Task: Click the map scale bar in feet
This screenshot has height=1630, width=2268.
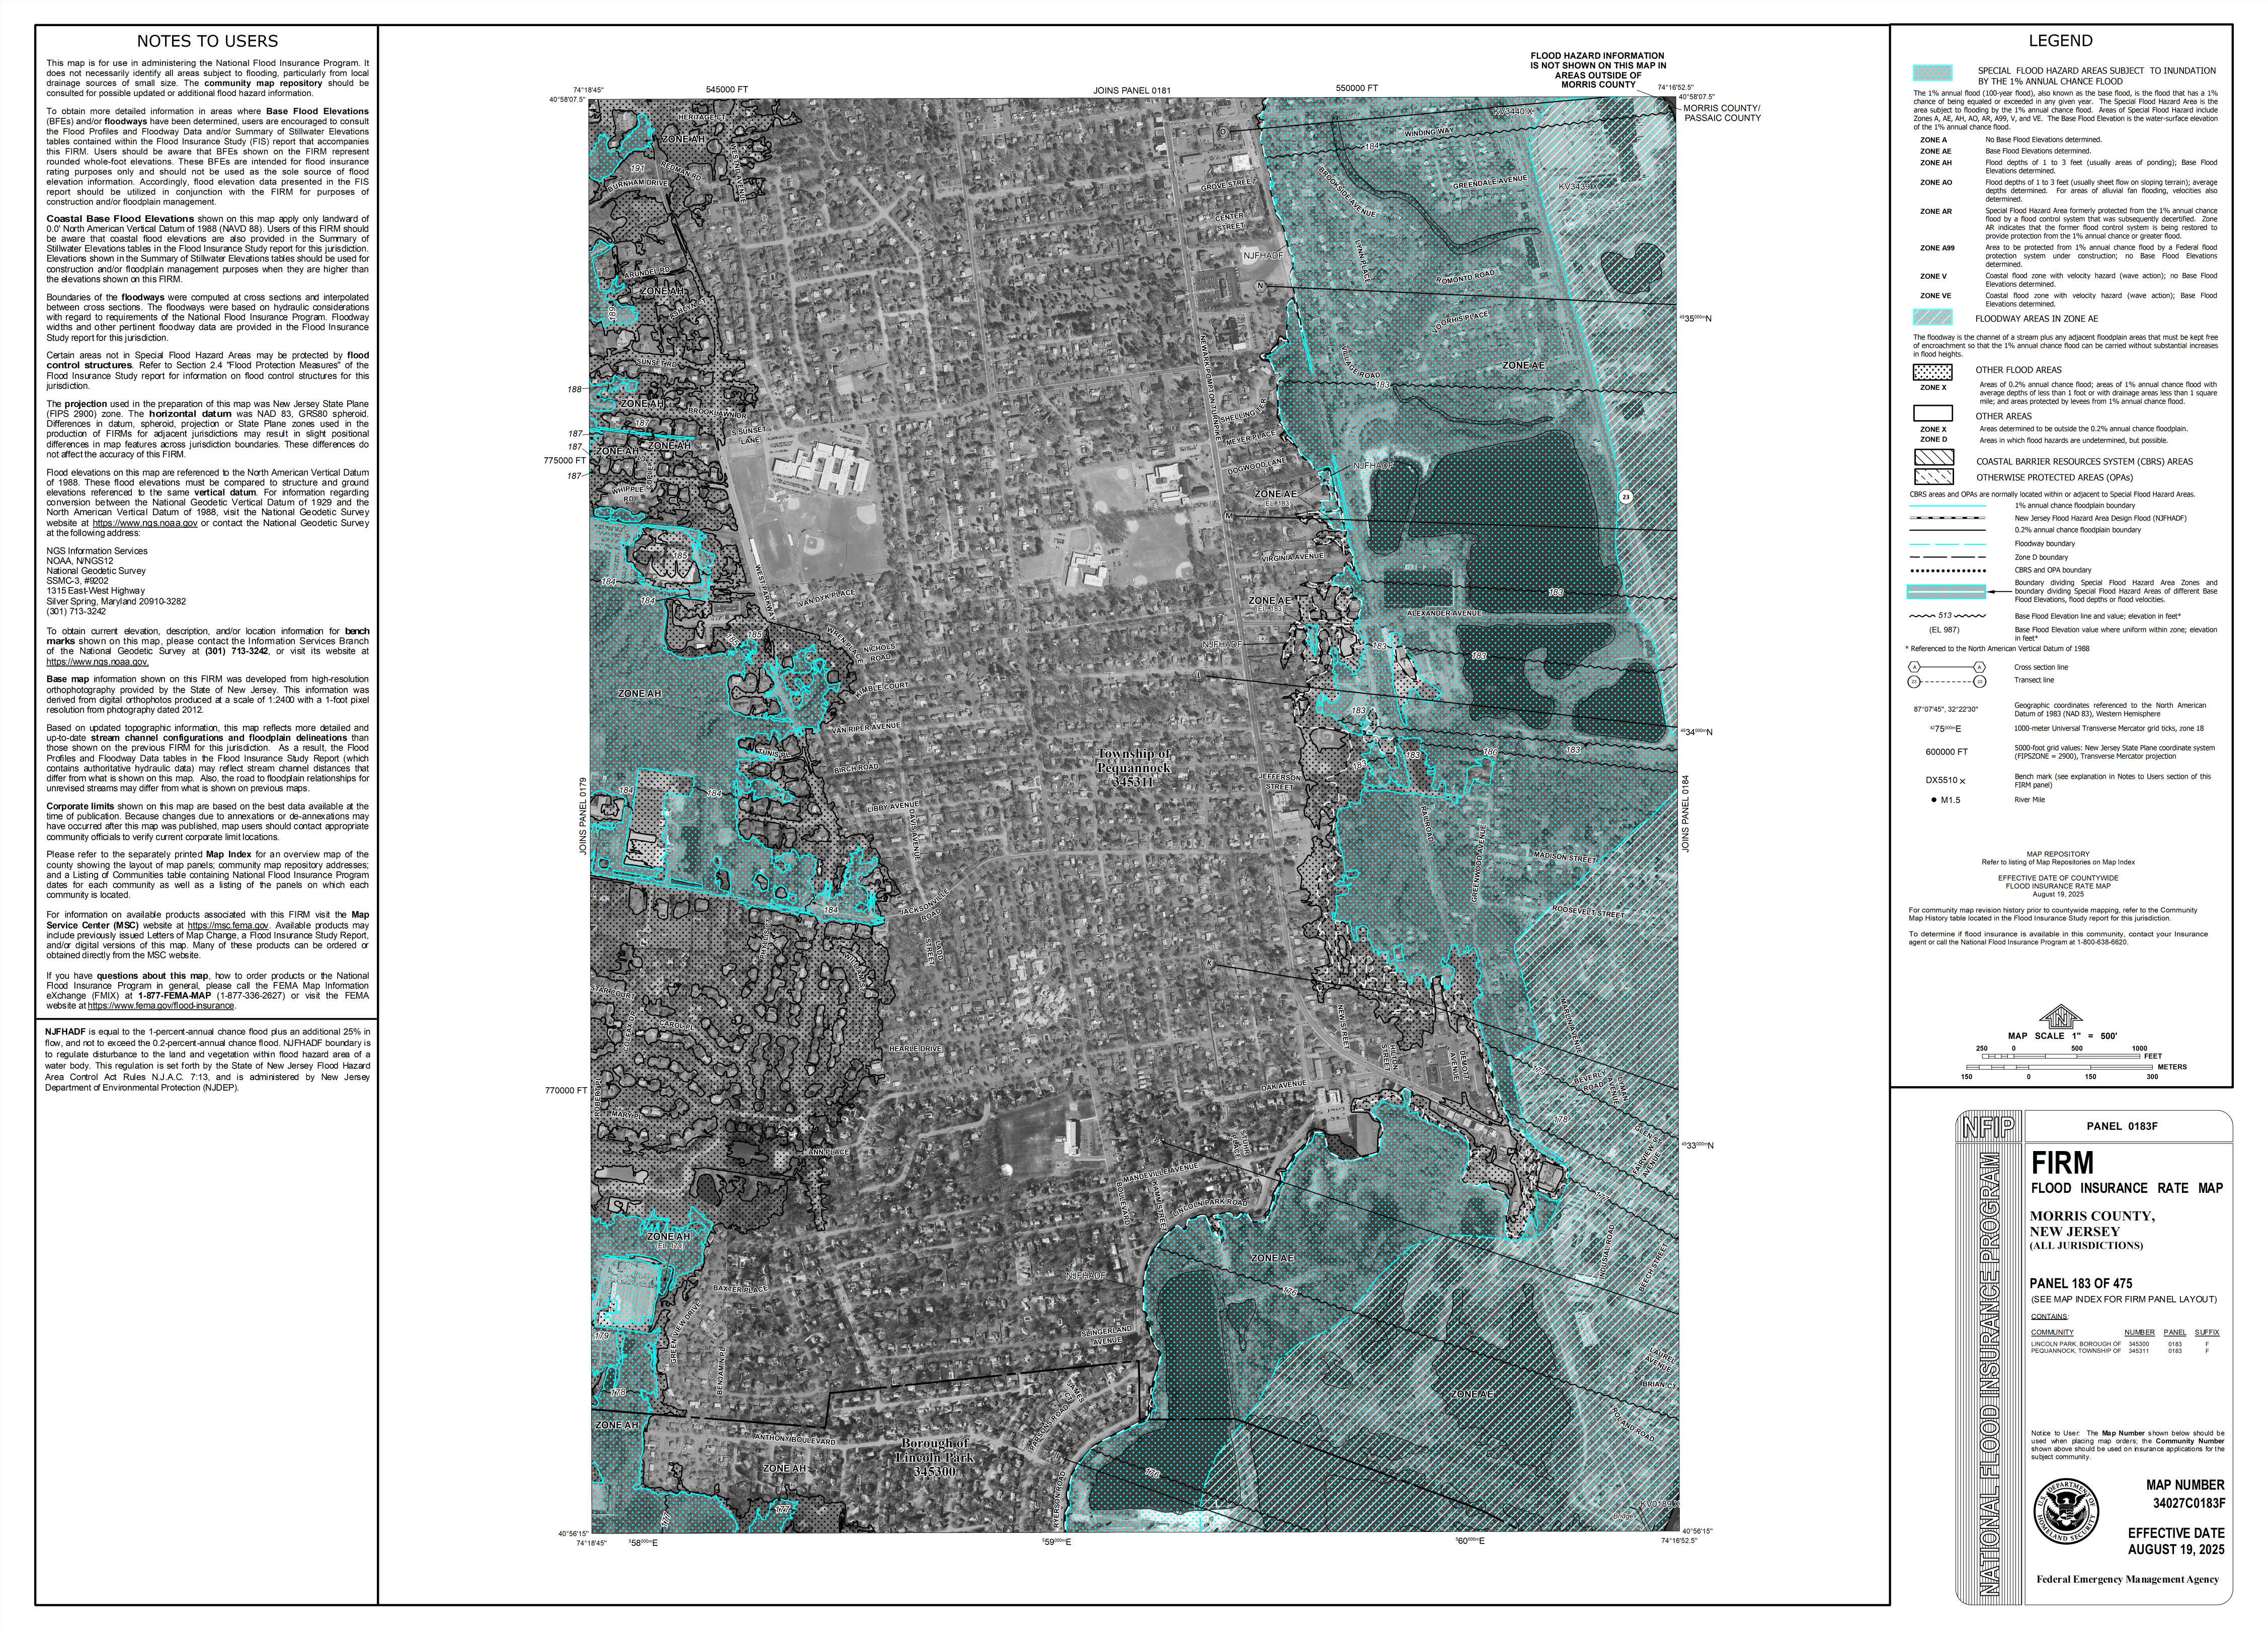Action: [x=2060, y=1056]
